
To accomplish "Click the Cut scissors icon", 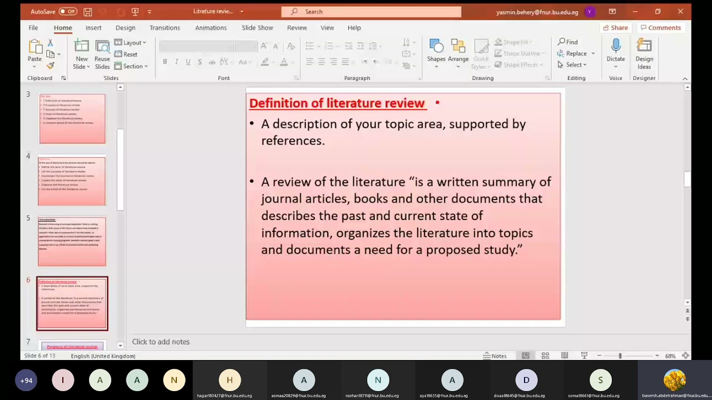I will (x=50, y=43).
